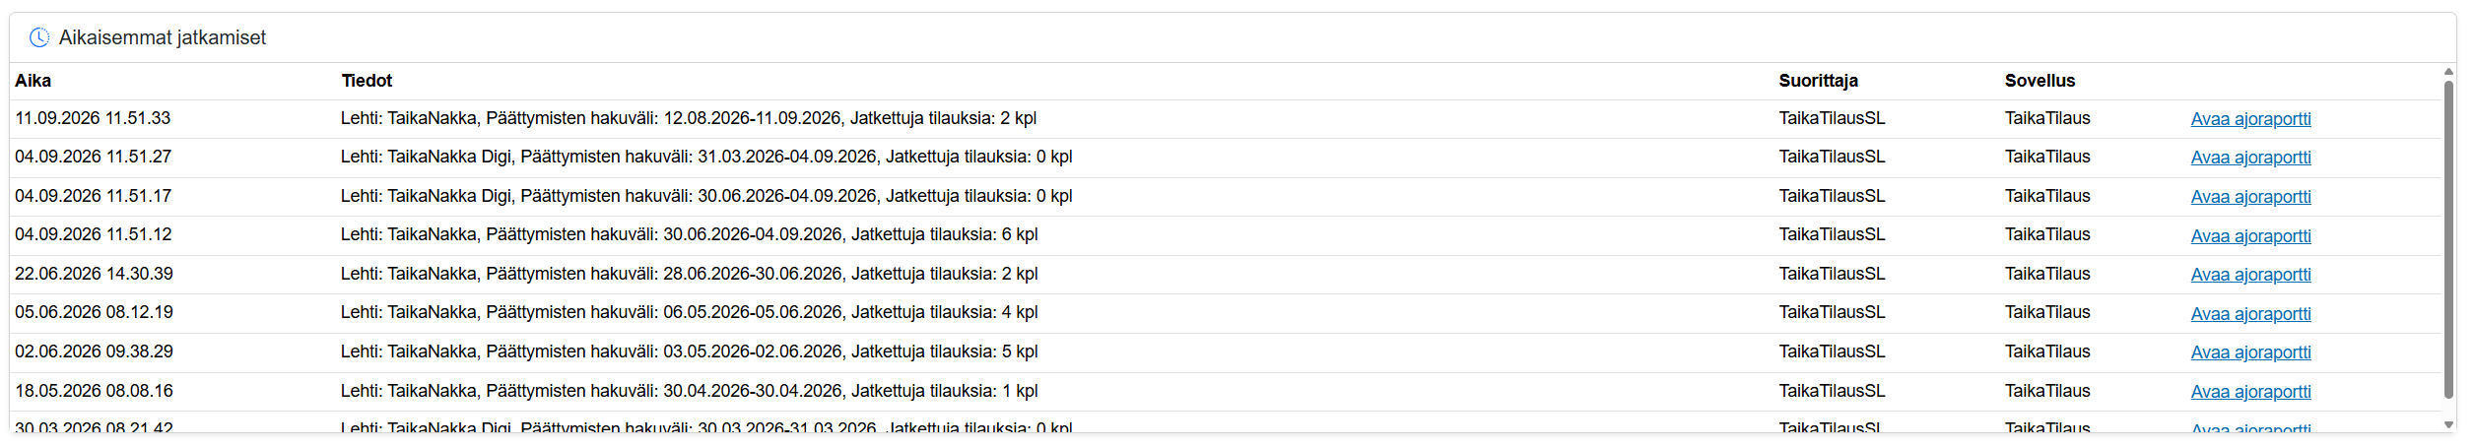The height and width of the screenshot is (447, 2474).
Task: Click the Sovellus column header
Action: pos(2039,81)
